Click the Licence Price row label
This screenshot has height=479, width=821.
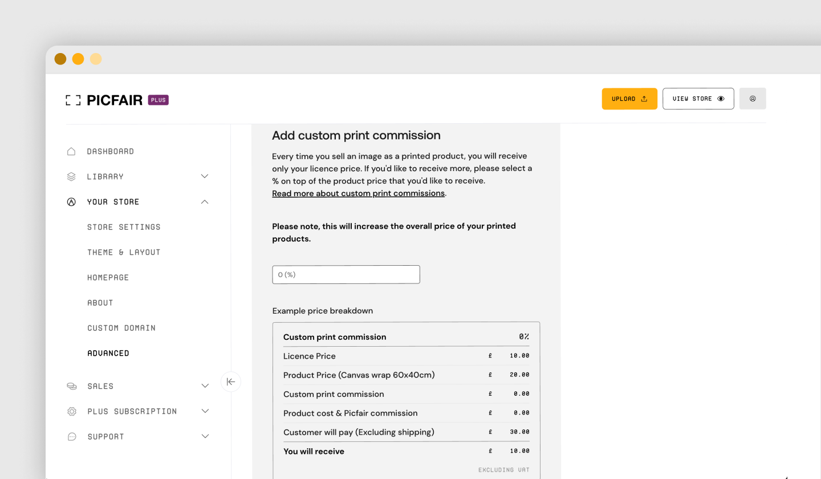point(310,356)
